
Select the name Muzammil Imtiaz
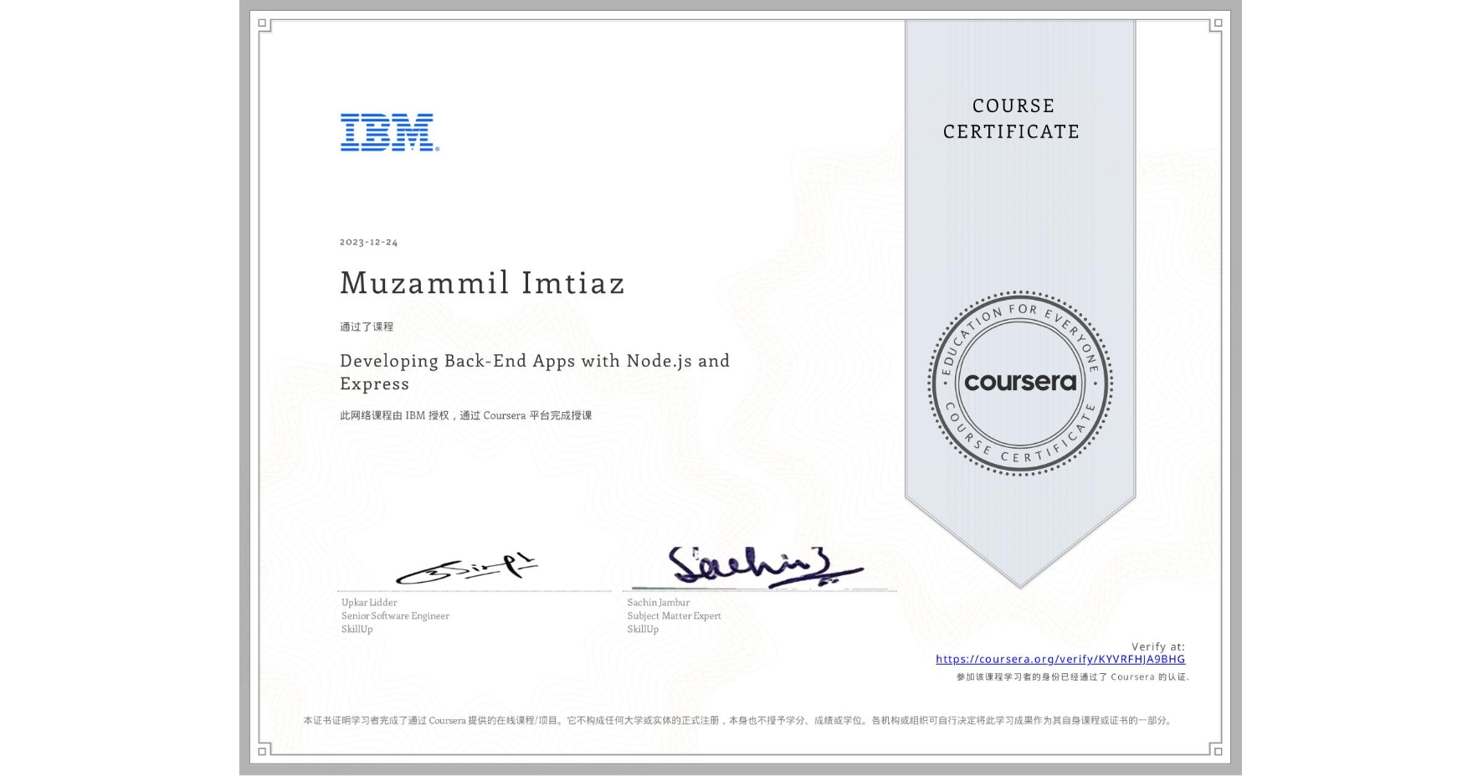(x=482, y=282)
